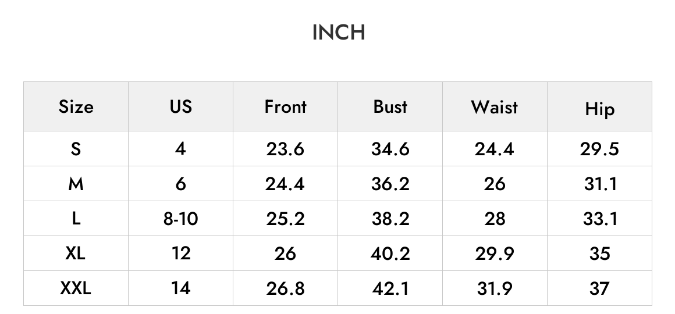Click the INCH heading above the table
This screenshot has width=675, height=314.
[338, 33]
